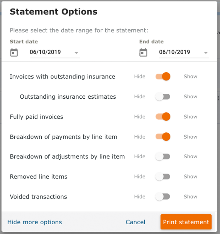This screenshot has width=220, height=234.
Task: Collapse options via Hide more options link
Action: tap(35, 222)
